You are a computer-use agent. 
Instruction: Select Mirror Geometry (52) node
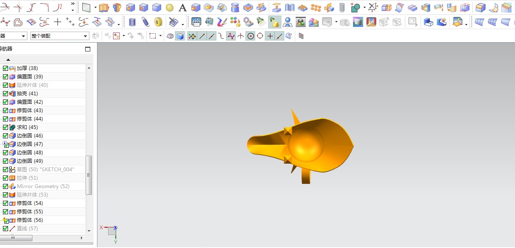click(43, 186)
